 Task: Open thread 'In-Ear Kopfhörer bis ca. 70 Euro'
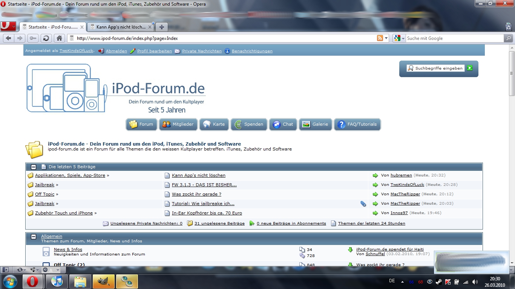coord(207,213)
